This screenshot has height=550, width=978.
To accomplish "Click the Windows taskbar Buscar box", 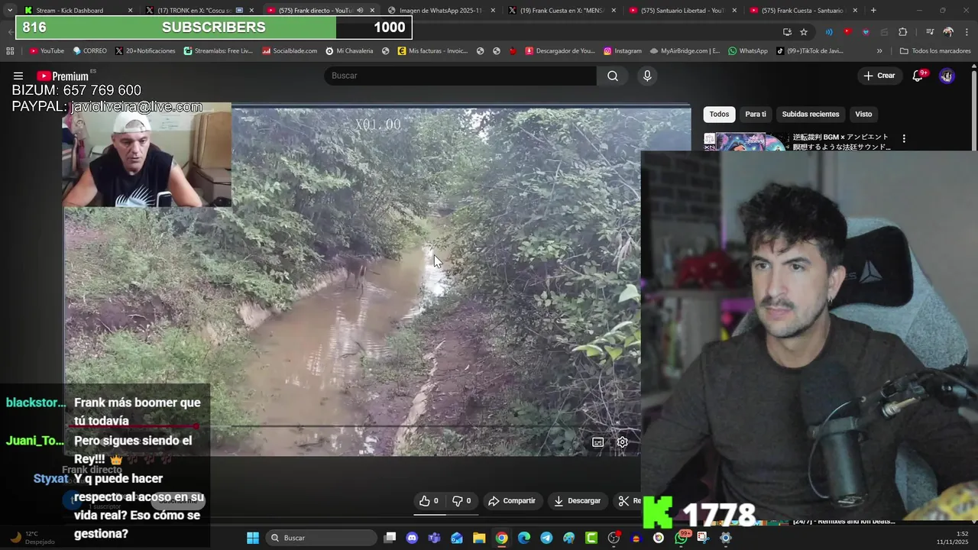I will pyautogui.click(x=321, y=538).
